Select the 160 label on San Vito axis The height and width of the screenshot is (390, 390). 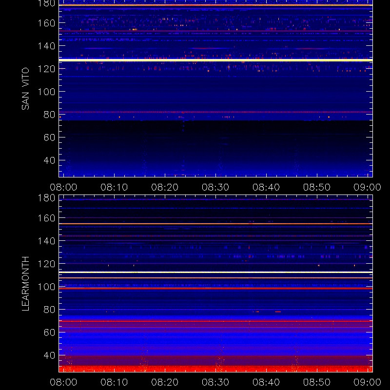[46, 23]
